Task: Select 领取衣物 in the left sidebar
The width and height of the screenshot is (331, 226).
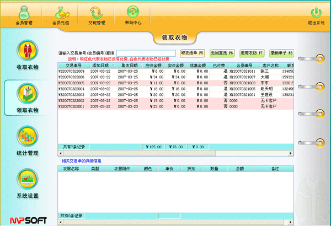Action: click(27, 98)
